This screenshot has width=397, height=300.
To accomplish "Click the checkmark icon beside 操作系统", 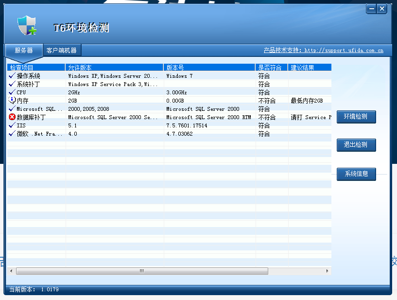I will point(12,75).
